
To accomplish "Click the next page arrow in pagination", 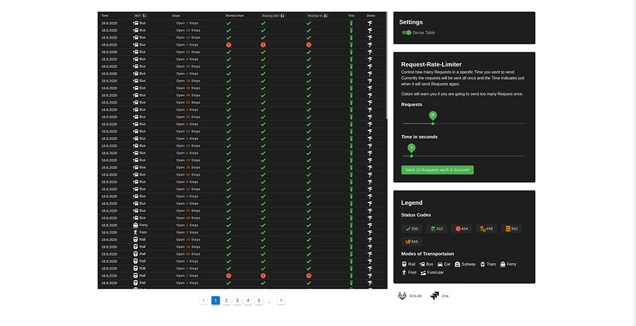I will [281, 301].
